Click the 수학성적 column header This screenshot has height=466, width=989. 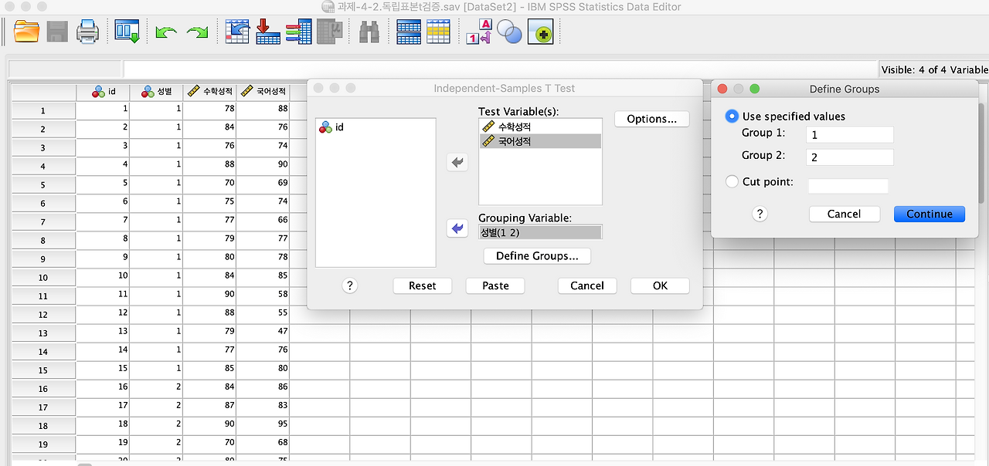pos(209,92)
